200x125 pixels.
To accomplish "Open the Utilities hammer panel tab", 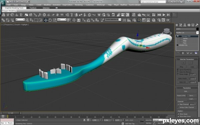I will [197, 25].
